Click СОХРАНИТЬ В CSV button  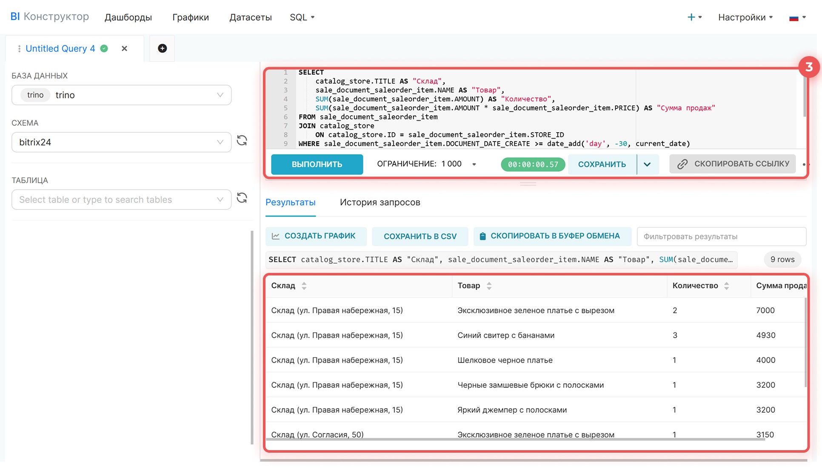coord(420,236)
